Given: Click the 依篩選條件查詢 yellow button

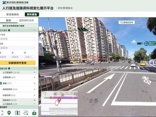Looking at the screenshot, I should point(18,63).
